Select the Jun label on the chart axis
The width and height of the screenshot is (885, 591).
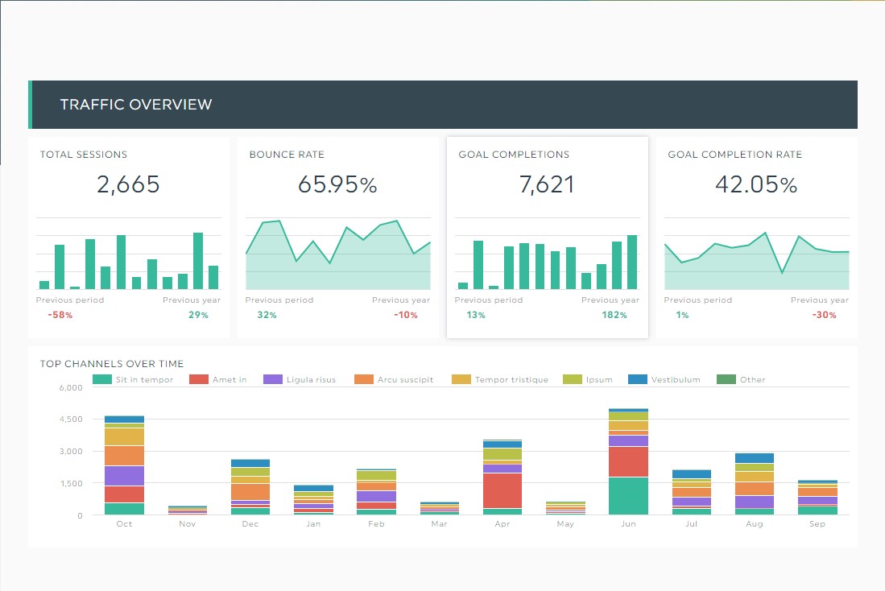pos(628,524)
